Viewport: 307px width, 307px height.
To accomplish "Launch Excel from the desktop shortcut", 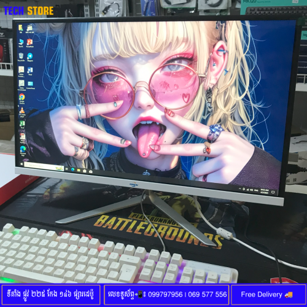I will point(22,124).
